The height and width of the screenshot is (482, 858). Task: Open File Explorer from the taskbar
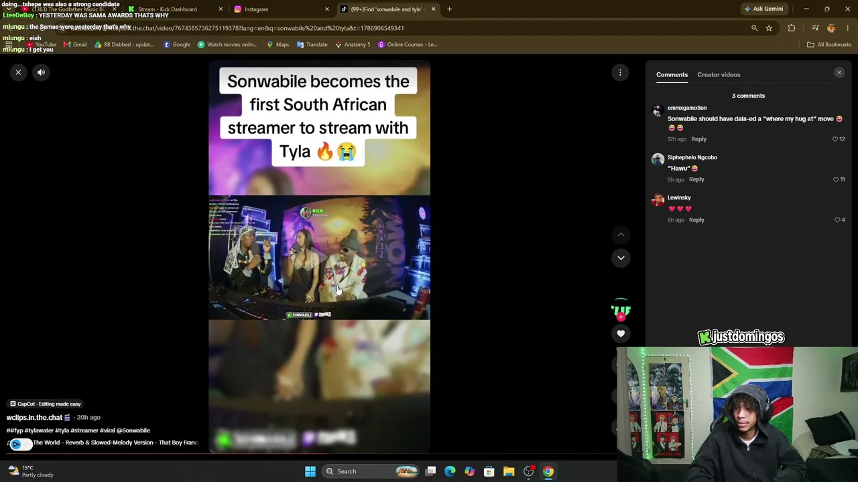click(509, 471)
